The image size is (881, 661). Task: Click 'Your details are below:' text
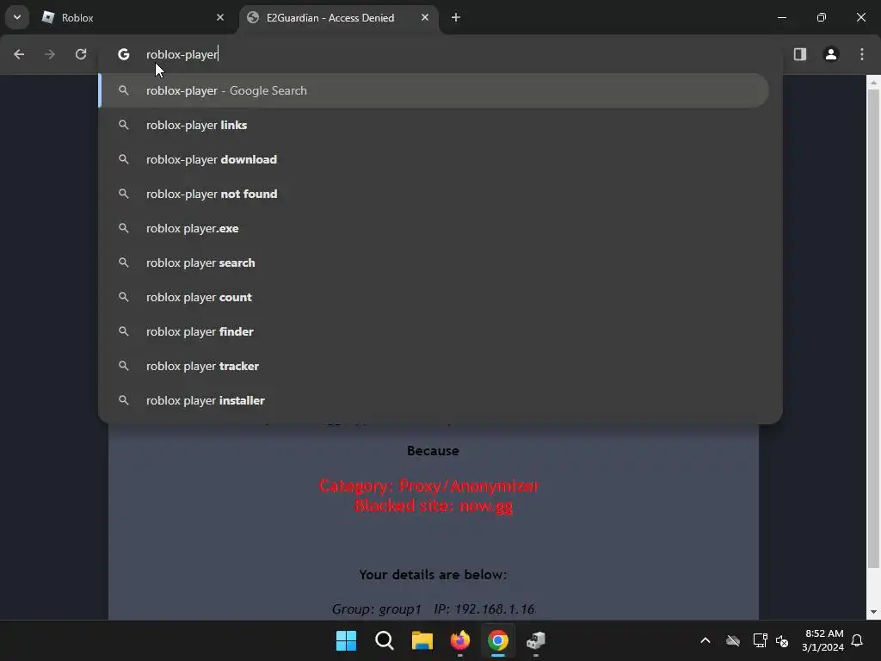coord(433,574)
